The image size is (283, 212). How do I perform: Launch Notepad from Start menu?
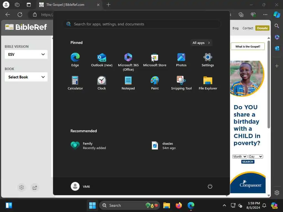[x=128, y=83]
